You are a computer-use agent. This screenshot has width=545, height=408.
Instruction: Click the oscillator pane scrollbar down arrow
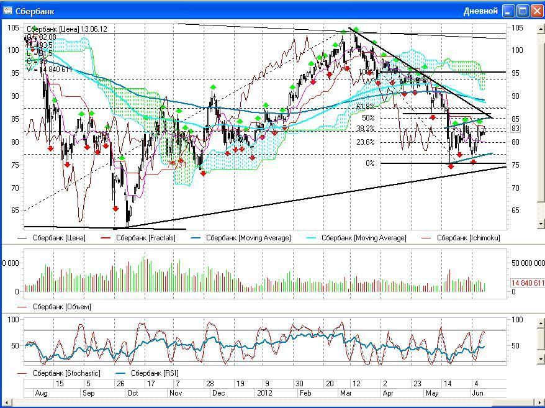541,358
